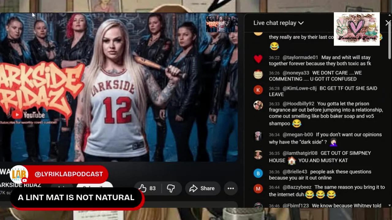This screenshot has width=392, height=220.
Task: Click @Brielle43 B avatar
Action: pyautogui.click(x=258, y=173)
